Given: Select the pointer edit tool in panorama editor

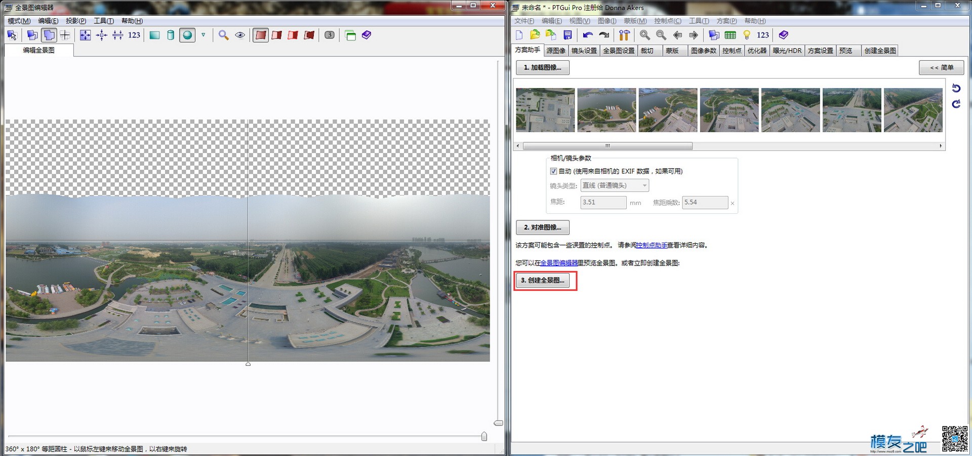Looking at the screenshot, I should click(x=12, y=35).
